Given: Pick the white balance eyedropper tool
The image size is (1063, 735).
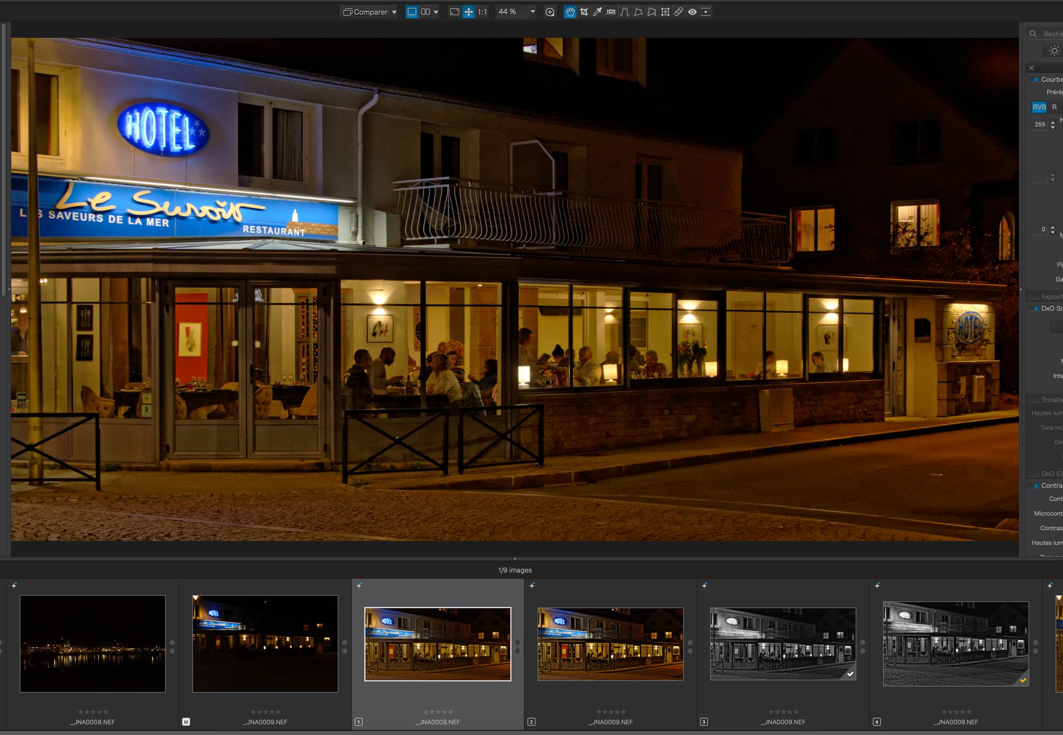Looking at the screenshot, I should [597, 12].
